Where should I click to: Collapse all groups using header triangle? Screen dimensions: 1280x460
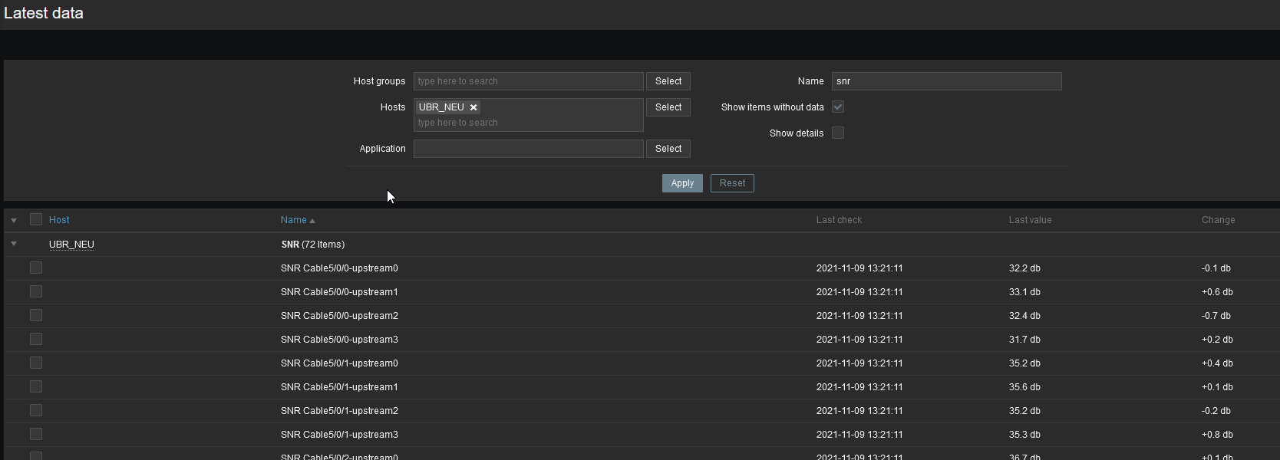pyautogui.click(x=14, y=220)
